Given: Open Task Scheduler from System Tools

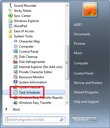Looking at the screenshot, I should 34,93.
